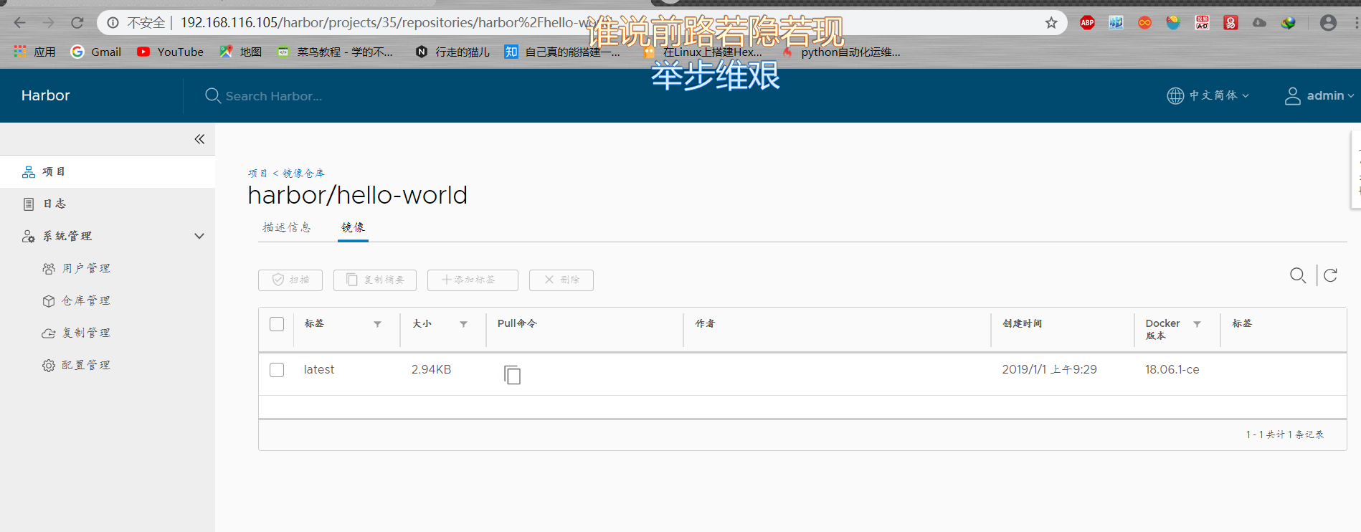Open the Chrome profile avatar icon
Image resolution: width=1361 pixels, height=532 pixels.
1328,23
